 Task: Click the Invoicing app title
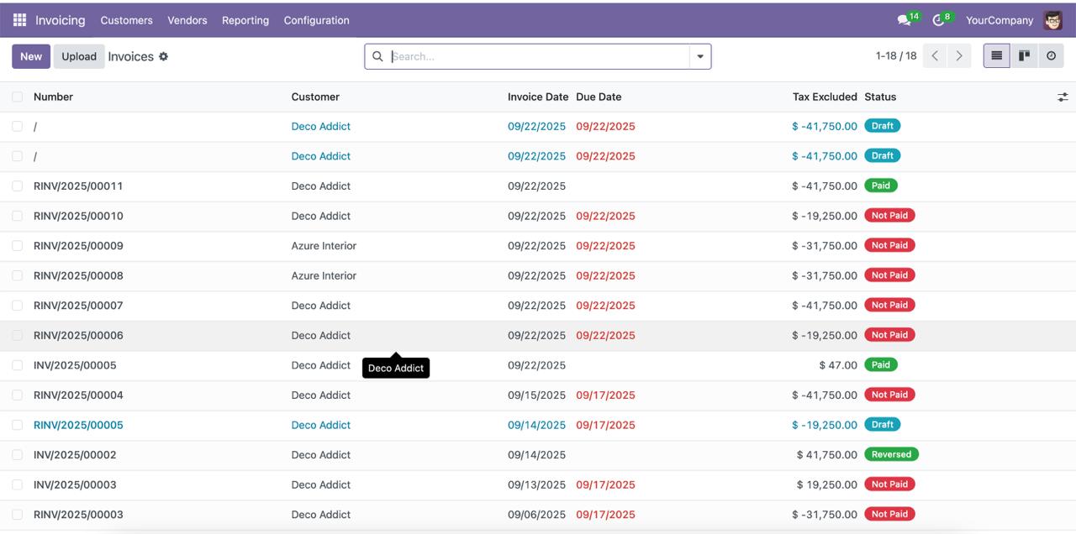coord(60,20)
